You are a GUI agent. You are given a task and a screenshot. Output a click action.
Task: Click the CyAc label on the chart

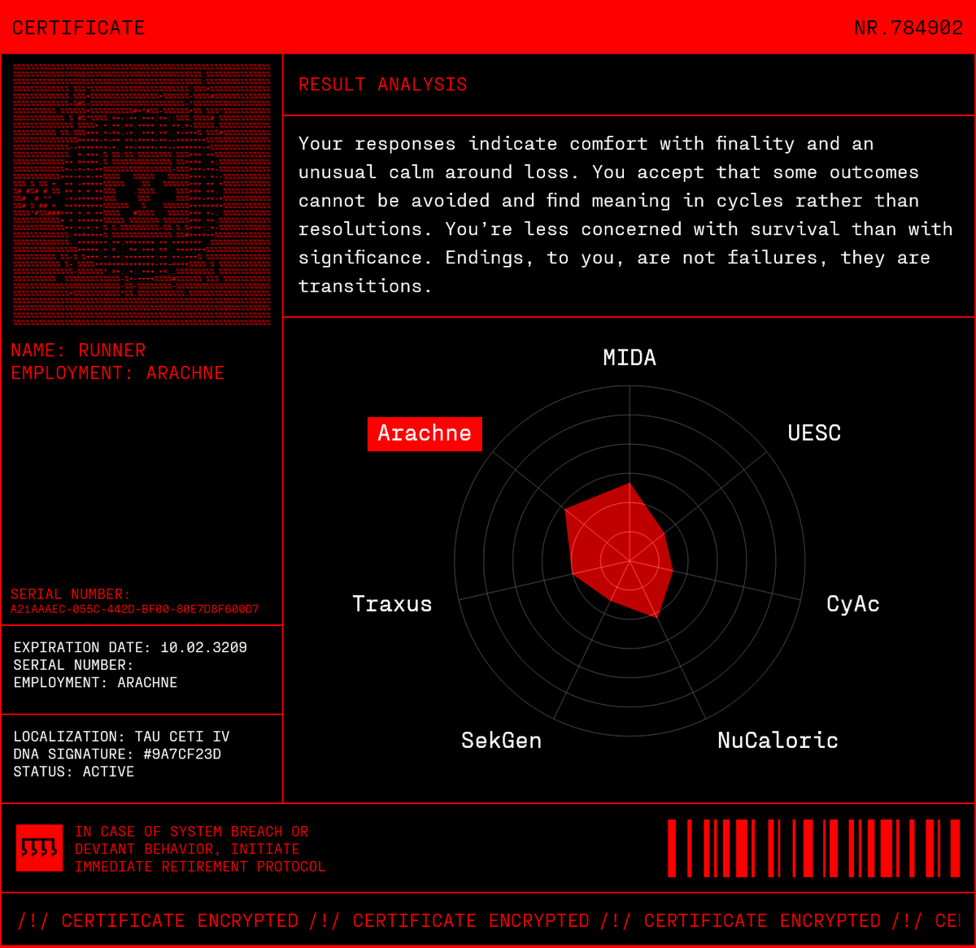click(852, 604)
